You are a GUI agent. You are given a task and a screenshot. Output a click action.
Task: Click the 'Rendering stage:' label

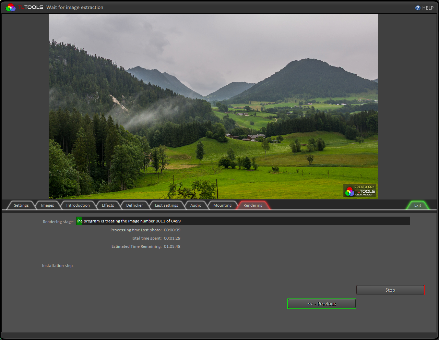point(58,222)
